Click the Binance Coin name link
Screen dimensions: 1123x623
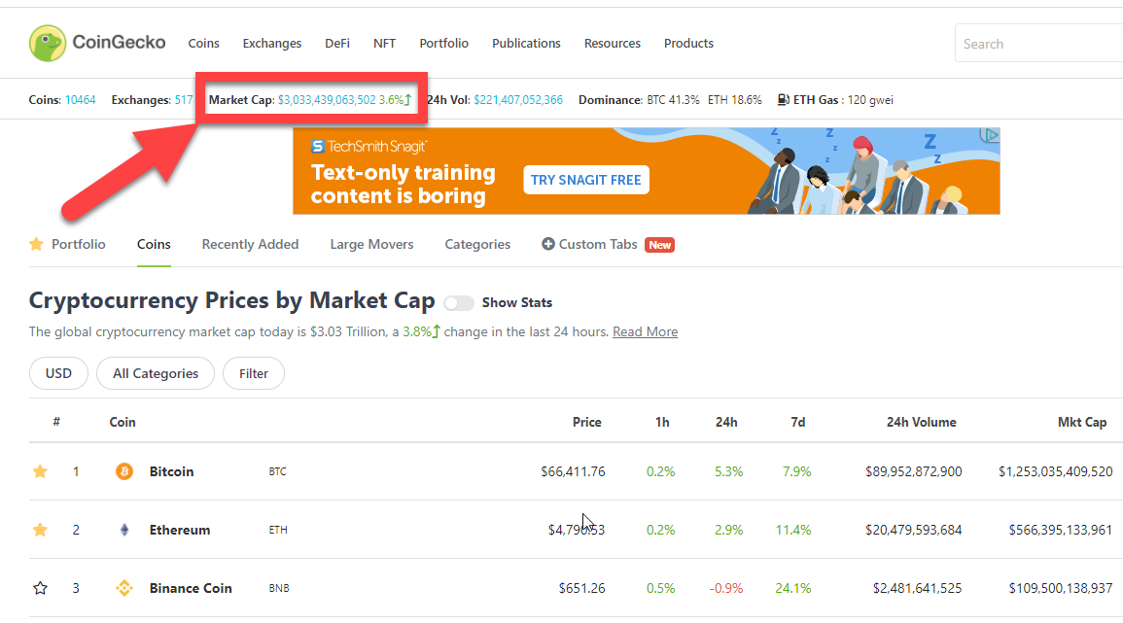click(191, 588)
